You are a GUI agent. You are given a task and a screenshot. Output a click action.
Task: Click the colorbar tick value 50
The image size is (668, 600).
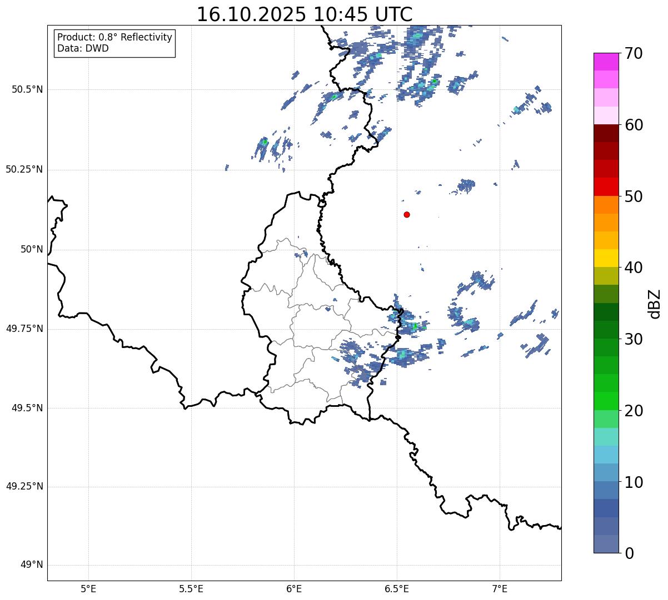tap(634, 196)
